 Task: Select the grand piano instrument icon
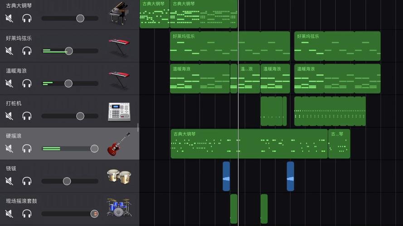tap(119, 14)
